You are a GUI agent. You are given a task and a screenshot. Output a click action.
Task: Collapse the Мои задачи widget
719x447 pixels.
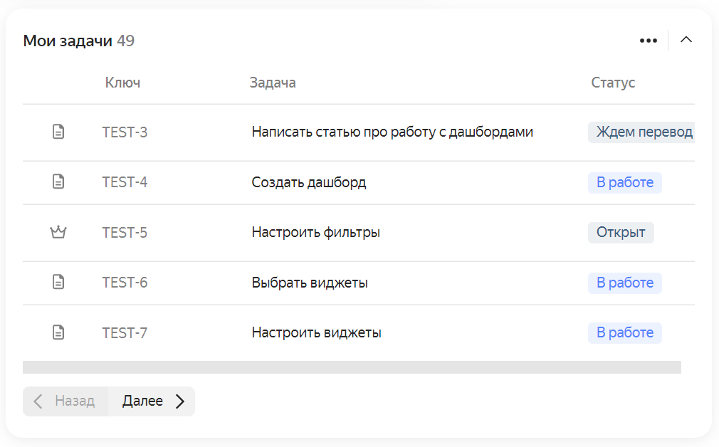coord(686,40)
